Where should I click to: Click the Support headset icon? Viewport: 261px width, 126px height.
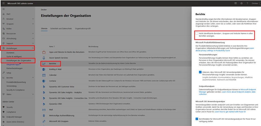click(x=4, y=43)
